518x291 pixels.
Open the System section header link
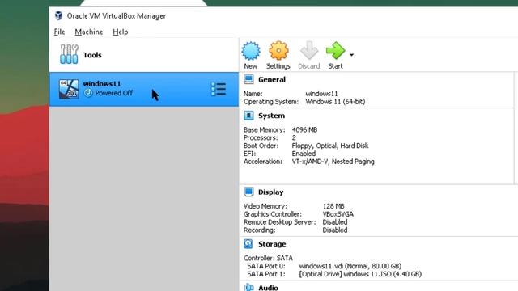pos(272,116)
